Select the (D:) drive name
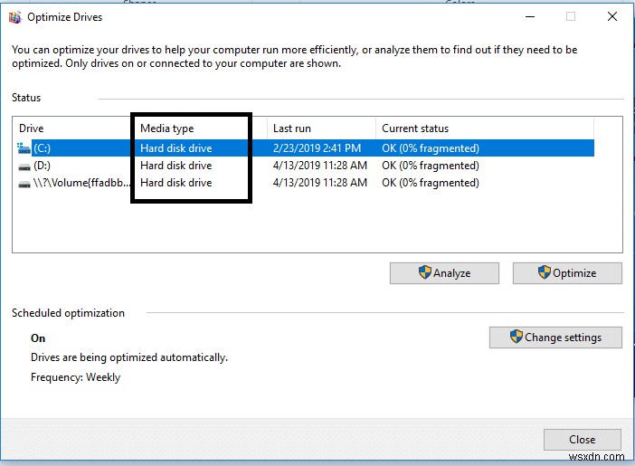Viewport: 635px width, 466px height. click(x=42, y=166)
